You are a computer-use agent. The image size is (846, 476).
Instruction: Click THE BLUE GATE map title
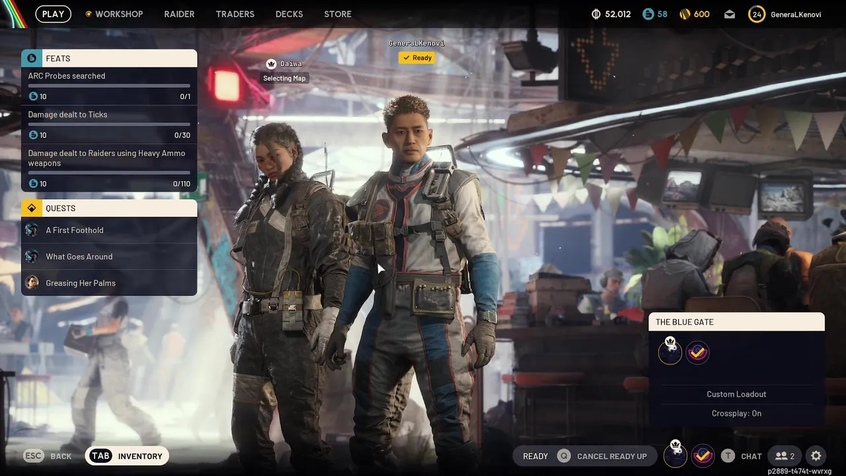click(x=684, y=322)
